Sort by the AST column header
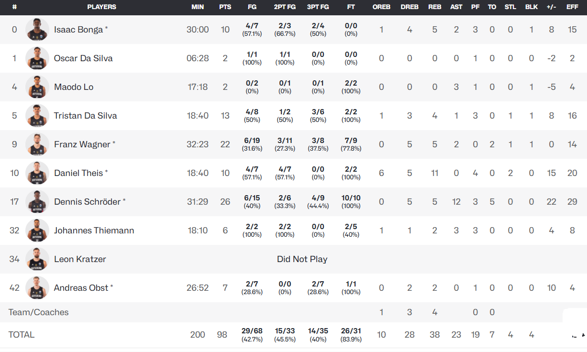587x352 pixels. (456, 7)
